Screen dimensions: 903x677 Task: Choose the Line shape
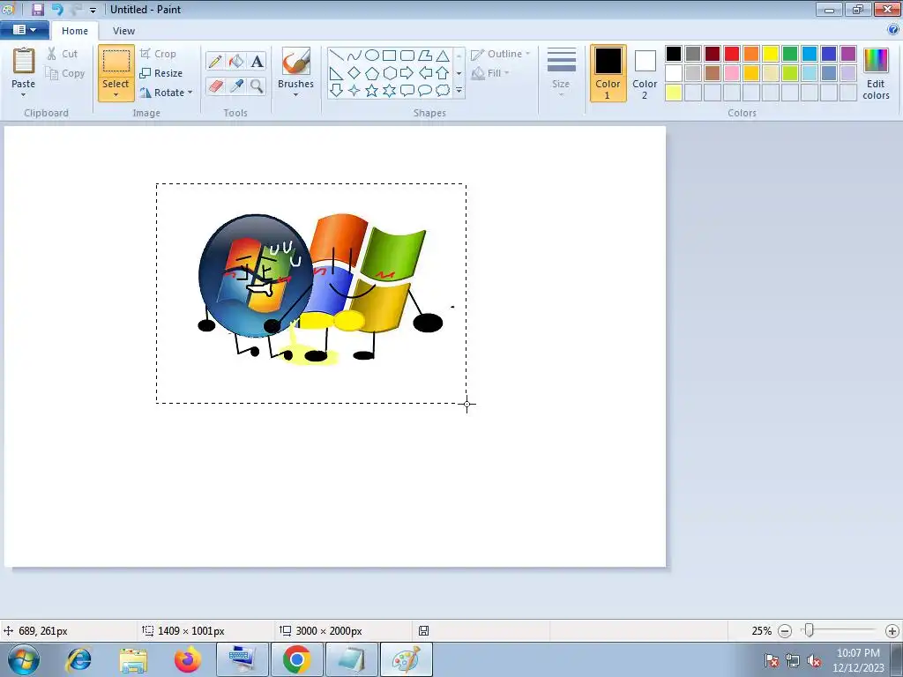click(336, 56)
